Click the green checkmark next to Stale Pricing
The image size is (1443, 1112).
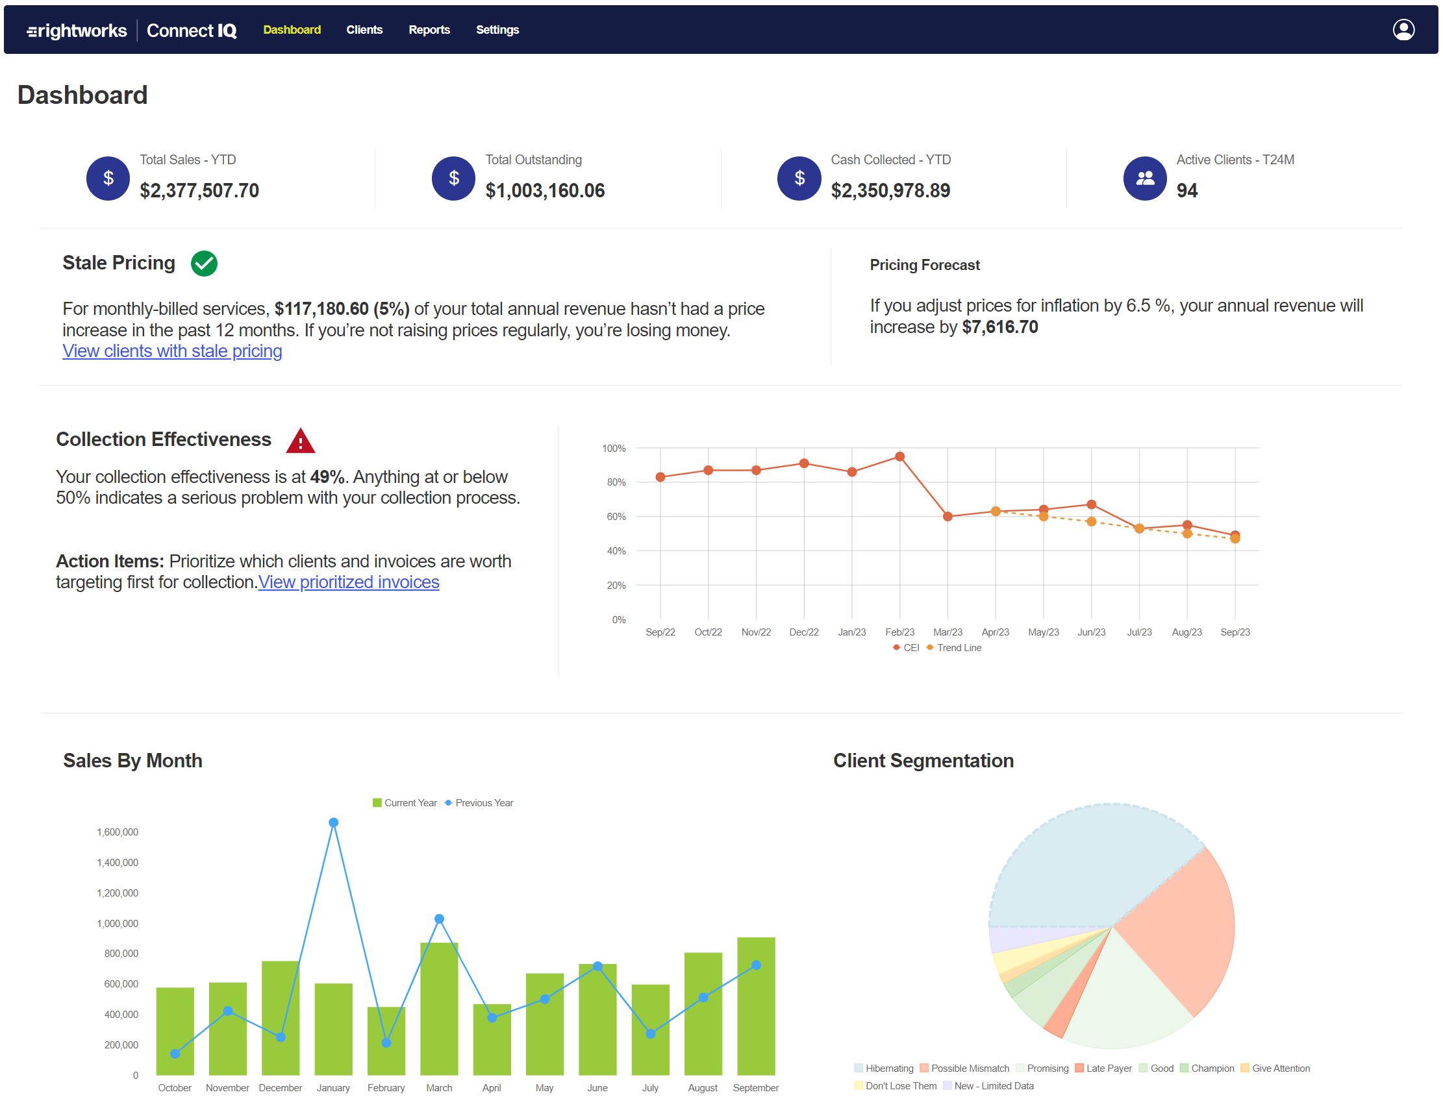coord(204,263)
